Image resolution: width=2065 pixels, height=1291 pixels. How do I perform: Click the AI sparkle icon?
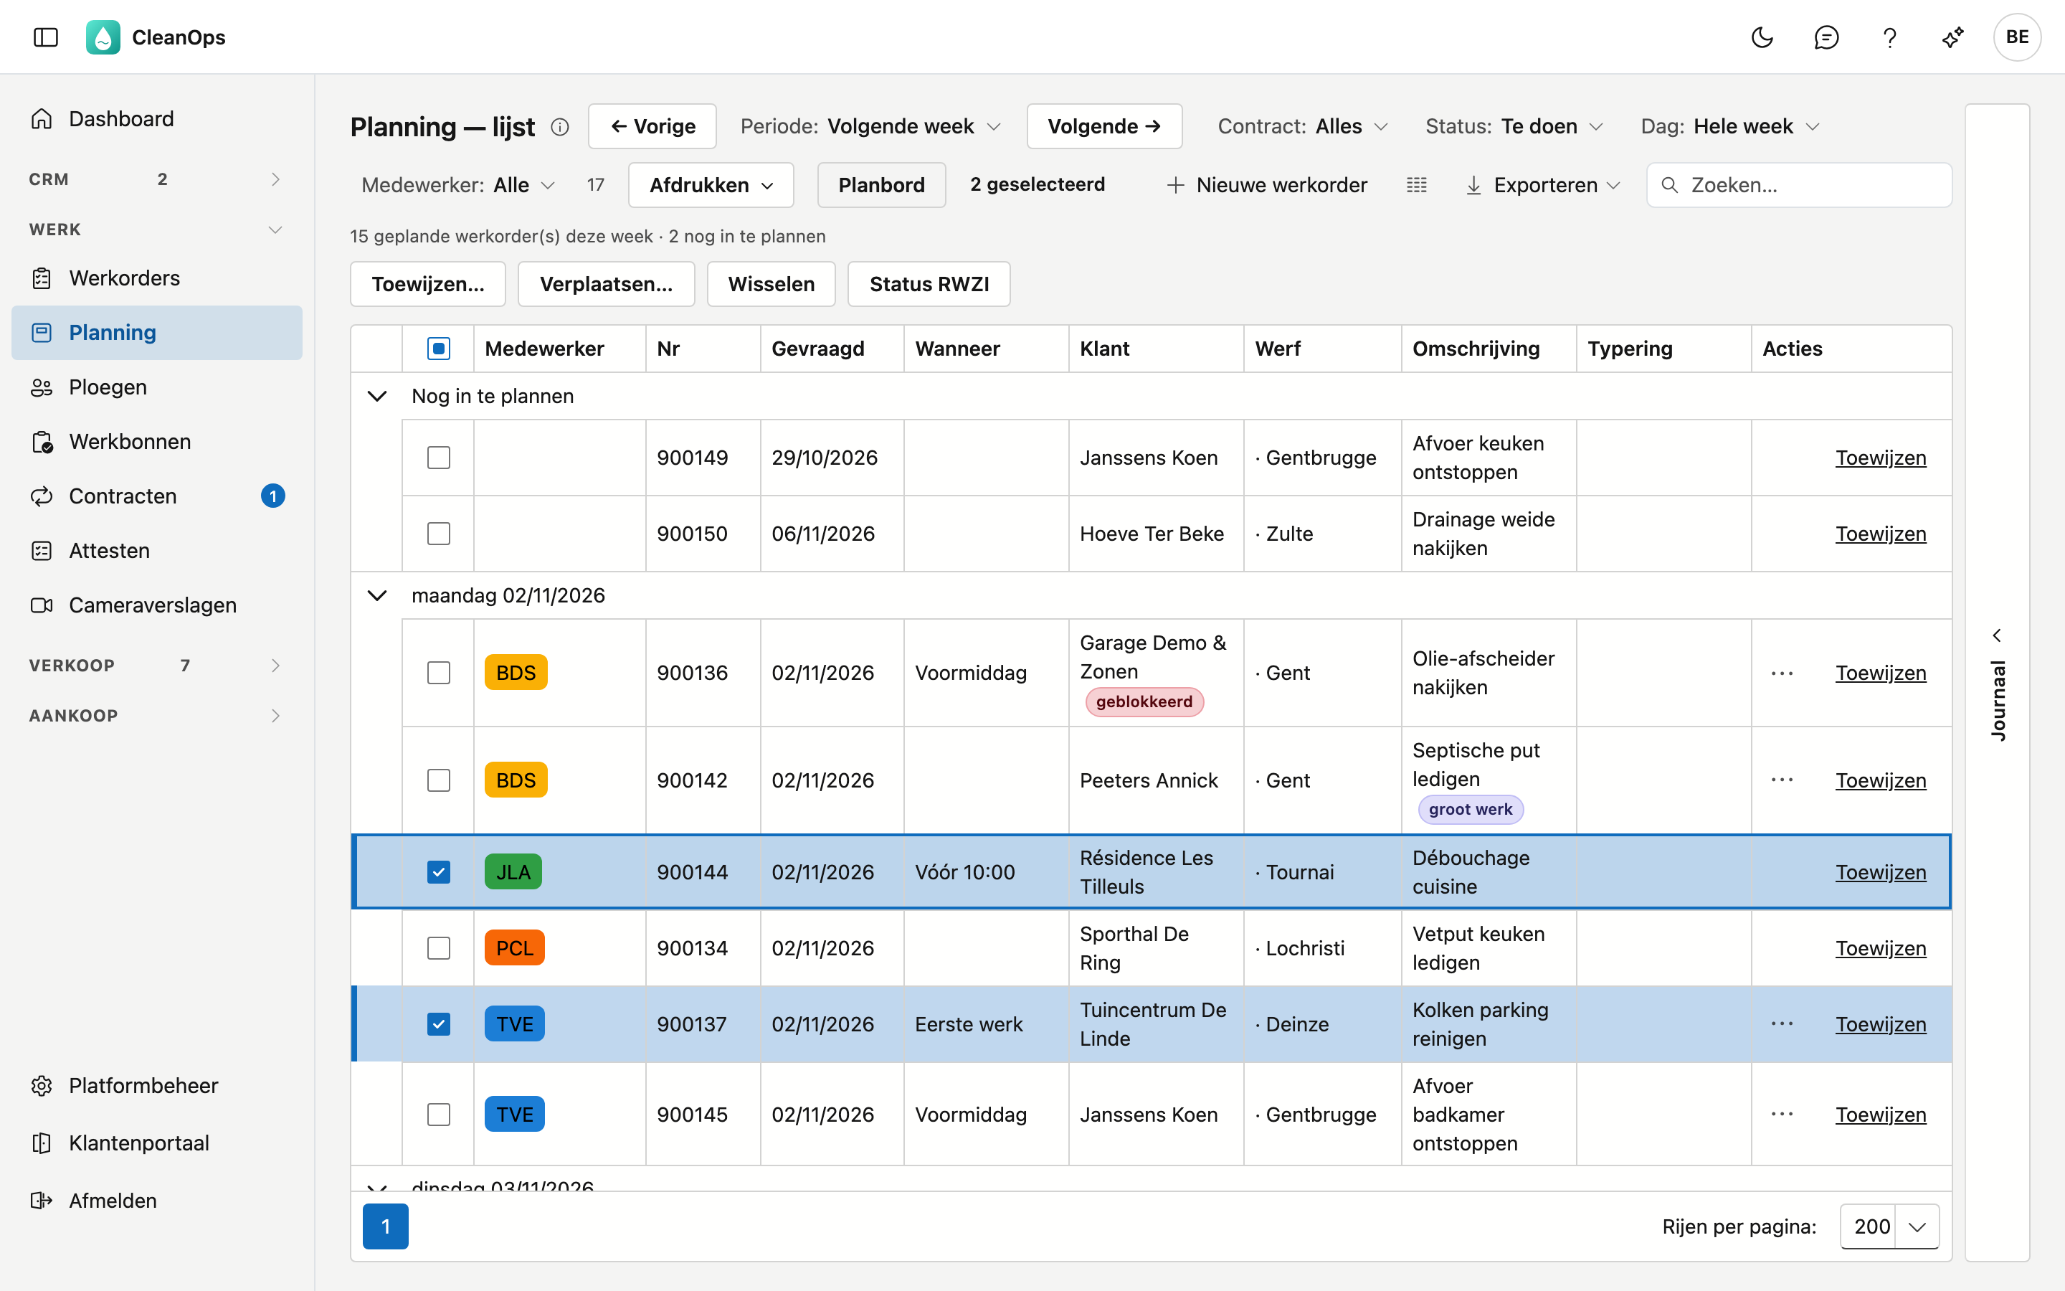click(1953, 37)
